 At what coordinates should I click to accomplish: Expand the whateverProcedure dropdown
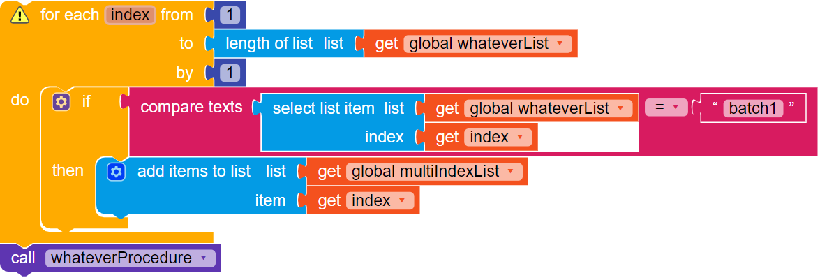203,258
